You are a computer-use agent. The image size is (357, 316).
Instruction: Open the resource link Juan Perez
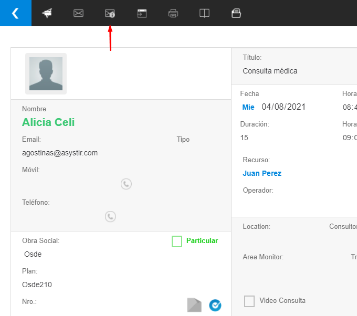click(262, 173)
